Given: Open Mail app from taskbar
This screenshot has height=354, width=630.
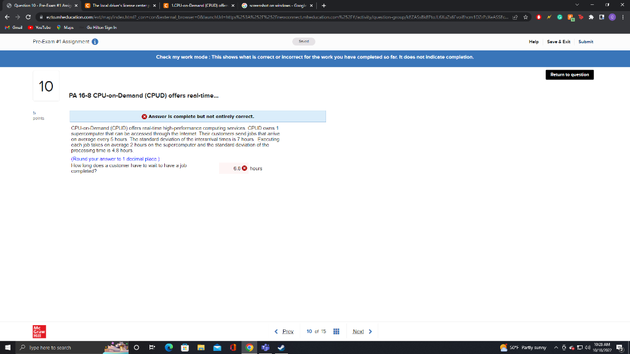Looking at the screenshot, I should [x=217, y=348].
